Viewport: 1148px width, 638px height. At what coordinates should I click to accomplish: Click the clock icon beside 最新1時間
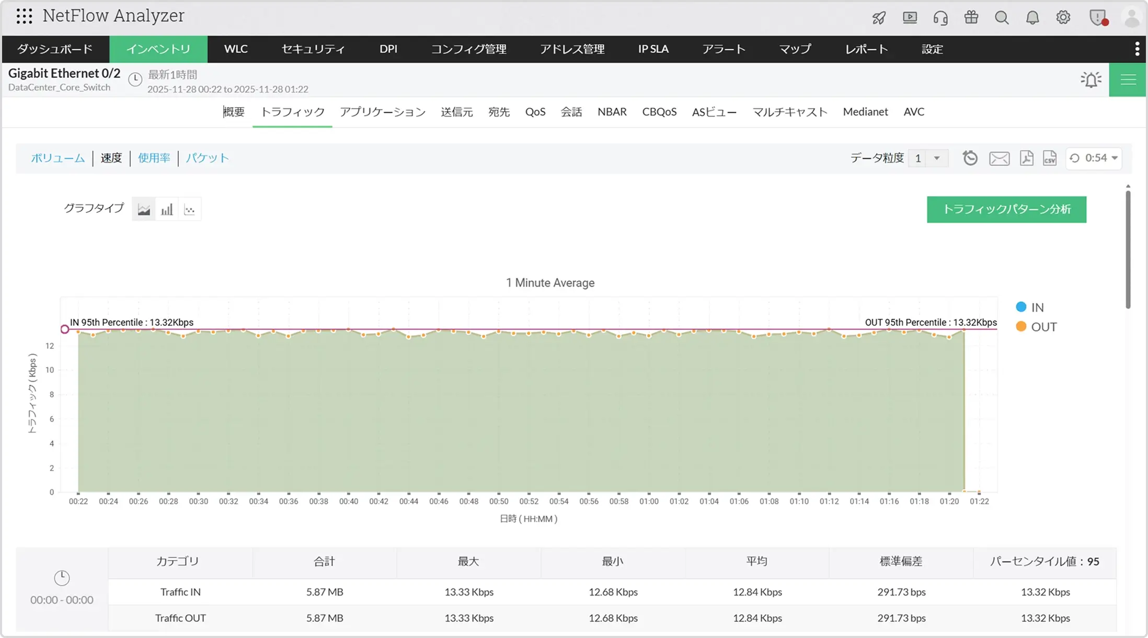[x=135, y=79]
